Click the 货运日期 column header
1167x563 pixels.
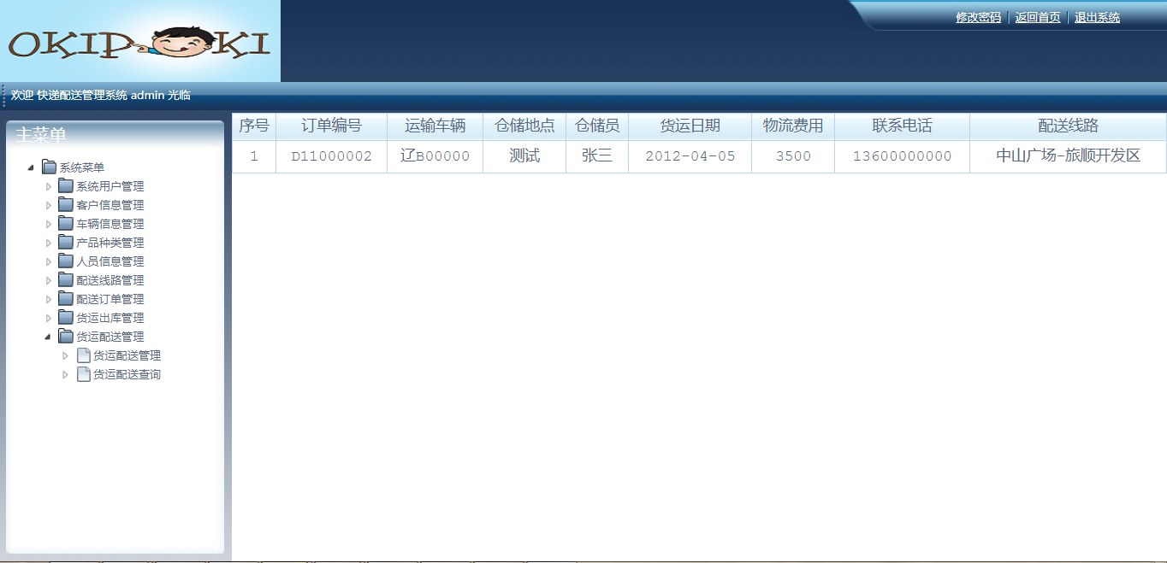tap(690, 126)
